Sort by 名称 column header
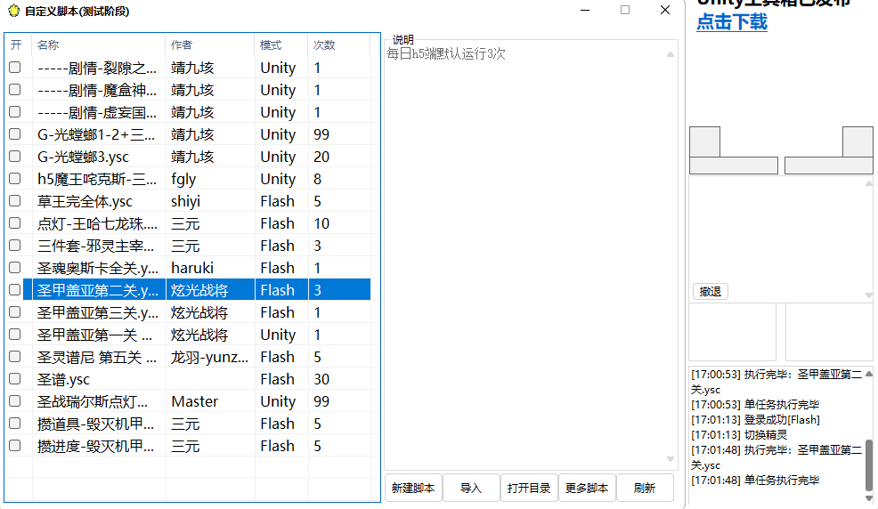The width and height of the screenshot is (878, 509). click(x=99, y=44)
